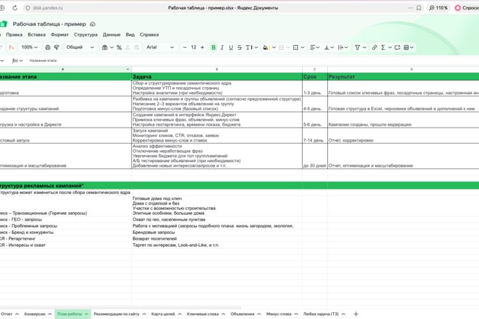Decrease font size with minus

184,47
